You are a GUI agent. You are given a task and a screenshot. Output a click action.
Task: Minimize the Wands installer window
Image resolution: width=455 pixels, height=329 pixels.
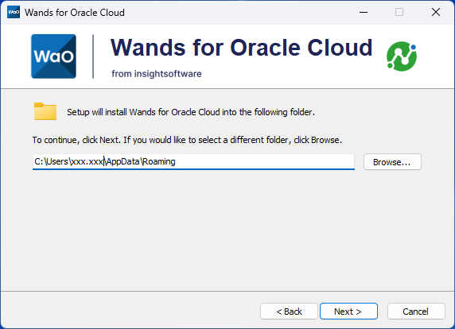coord(364,12)
